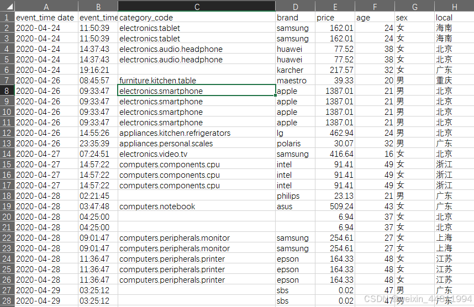Select time cell 19:16:21

(98, 70)
